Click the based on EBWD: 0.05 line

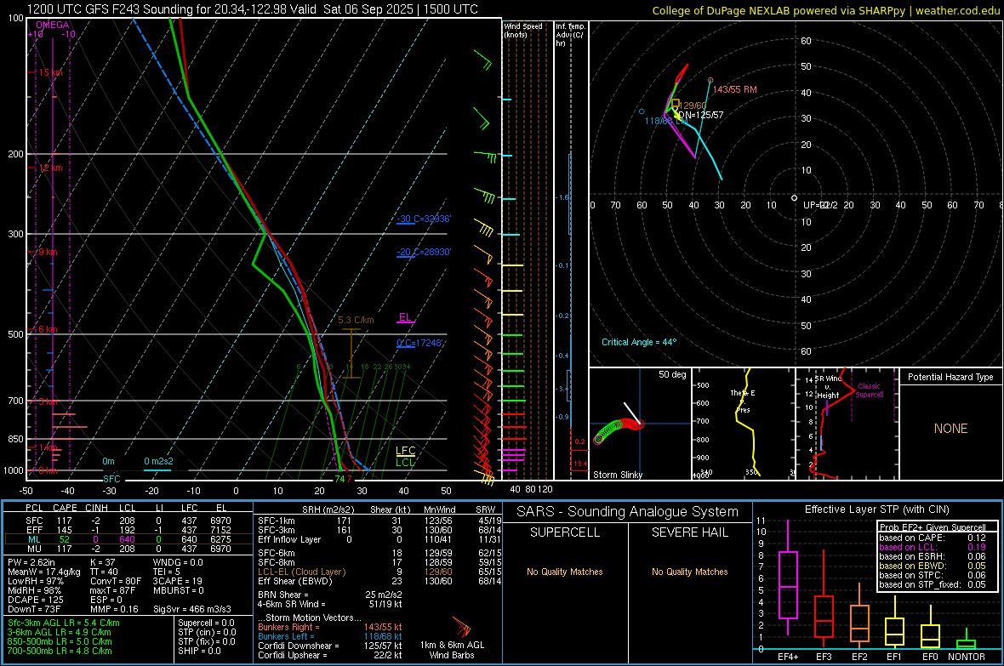[x=933, y=566]
